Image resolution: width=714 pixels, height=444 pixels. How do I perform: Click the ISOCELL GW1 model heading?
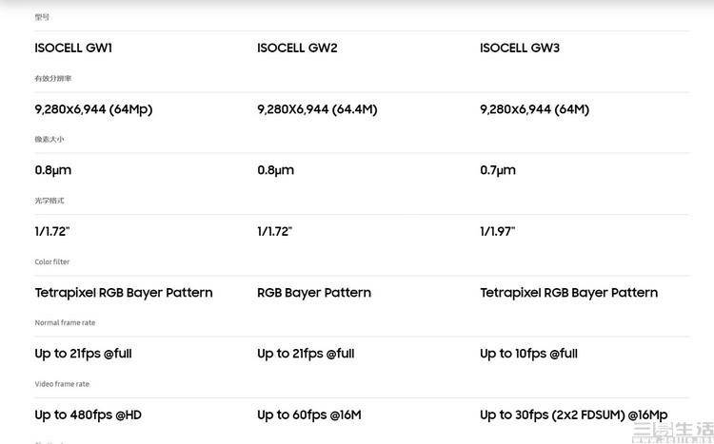pyautogui.click(x=73, y=48)
